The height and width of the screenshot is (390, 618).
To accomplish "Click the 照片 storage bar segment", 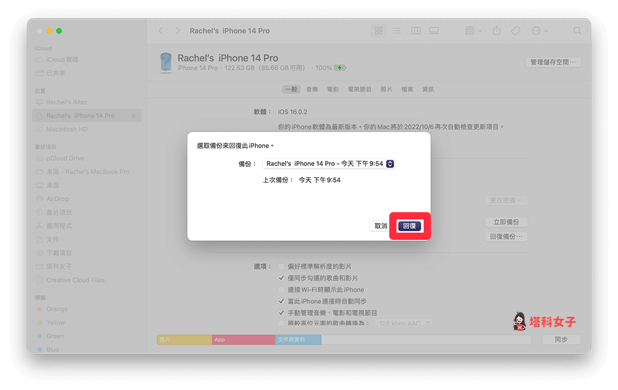I will (x=185, y=339).
